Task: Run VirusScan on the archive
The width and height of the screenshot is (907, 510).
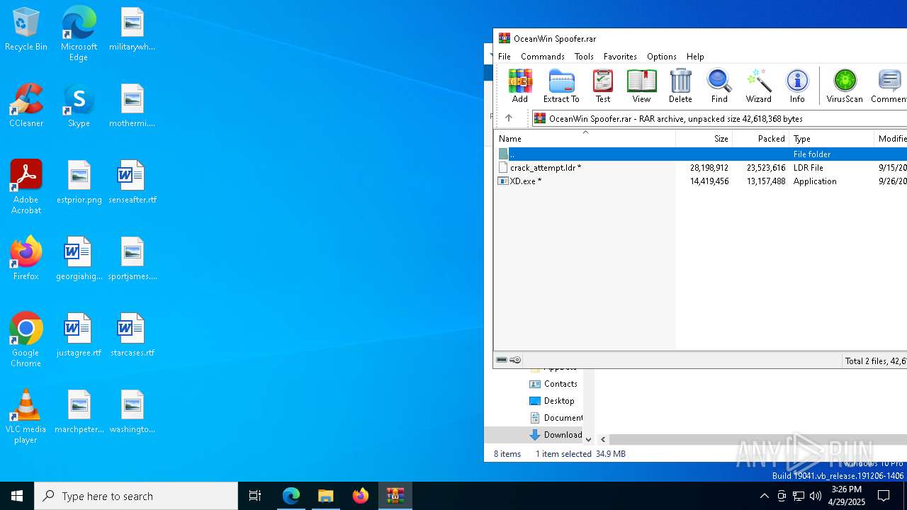Action: click(845, 86)
